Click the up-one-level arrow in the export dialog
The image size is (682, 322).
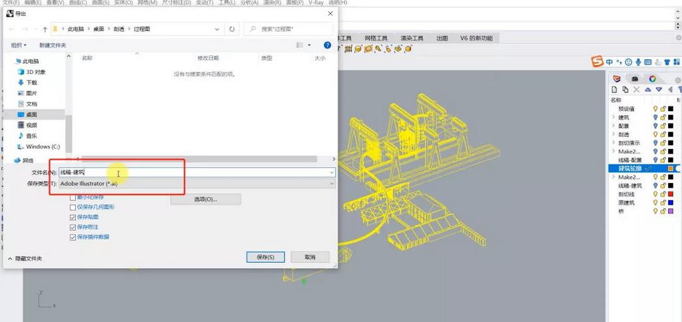(x=45, y=29)
